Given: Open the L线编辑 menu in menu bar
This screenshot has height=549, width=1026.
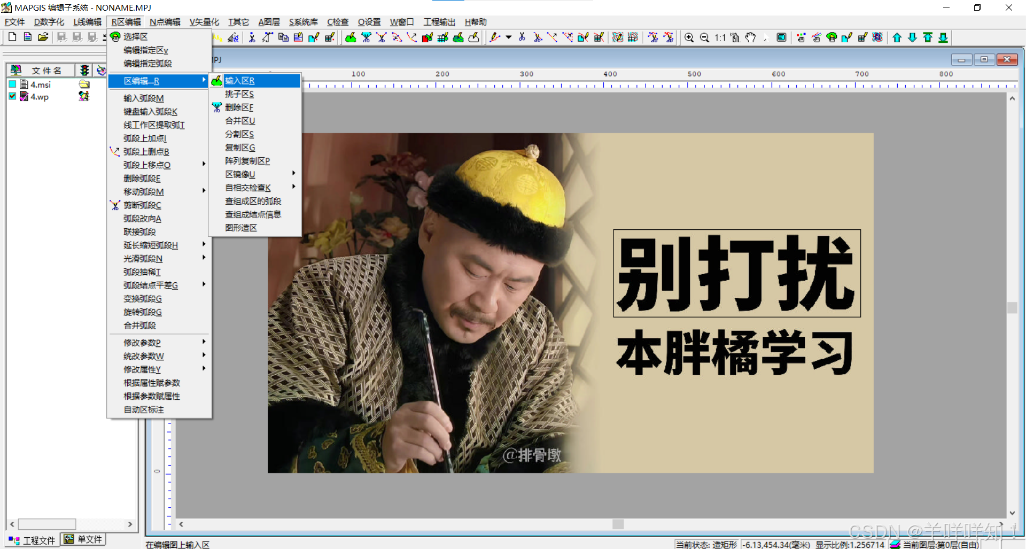Looking at the screenshot, I should pyautogui.click(x=88, y=22).
